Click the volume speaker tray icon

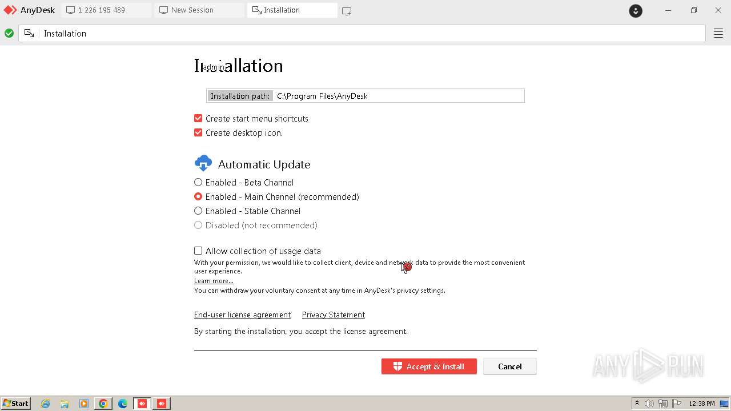(x=649, y=404)
